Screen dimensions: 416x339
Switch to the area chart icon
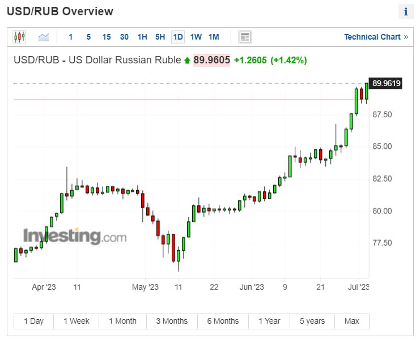[44, 37]
